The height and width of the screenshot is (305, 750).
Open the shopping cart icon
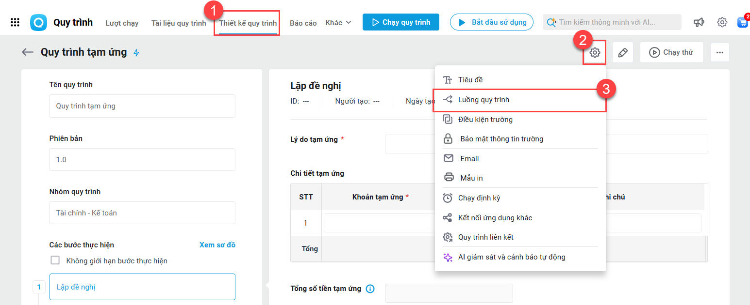(742, 22)
